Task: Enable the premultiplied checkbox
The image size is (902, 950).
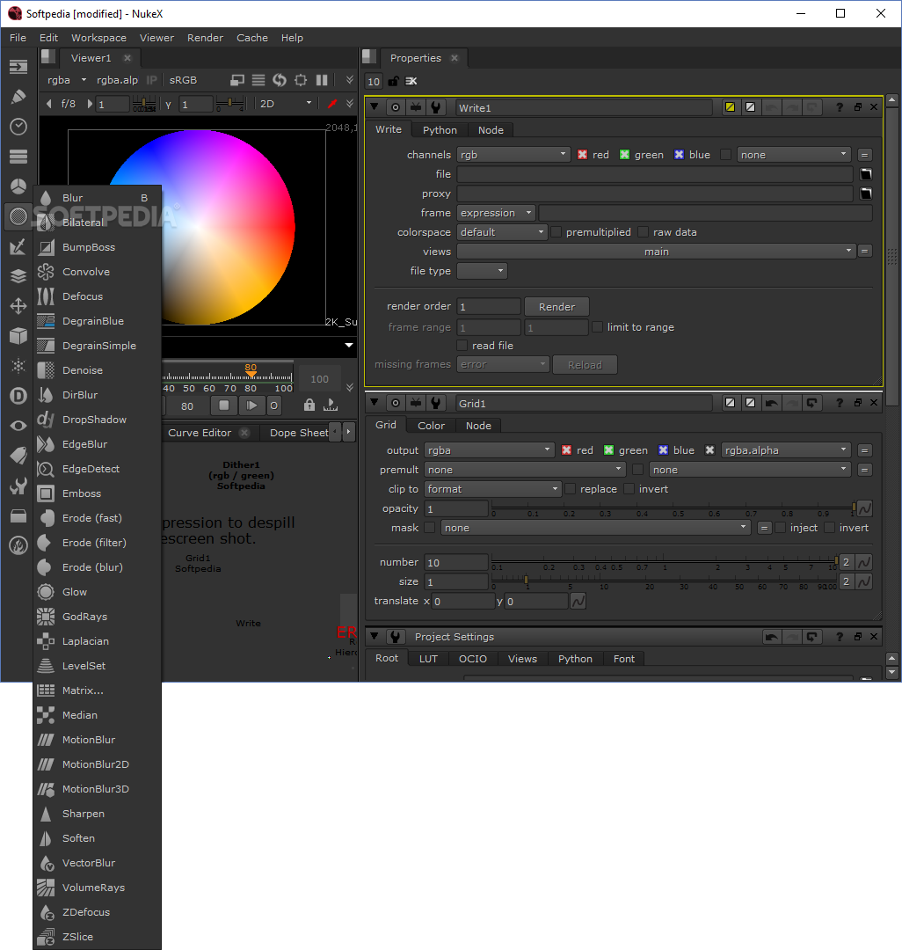Action: [x=556, y=232]
